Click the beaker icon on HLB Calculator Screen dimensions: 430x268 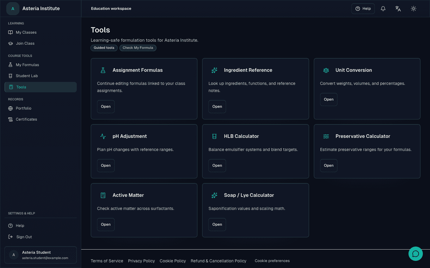(214, 136)
